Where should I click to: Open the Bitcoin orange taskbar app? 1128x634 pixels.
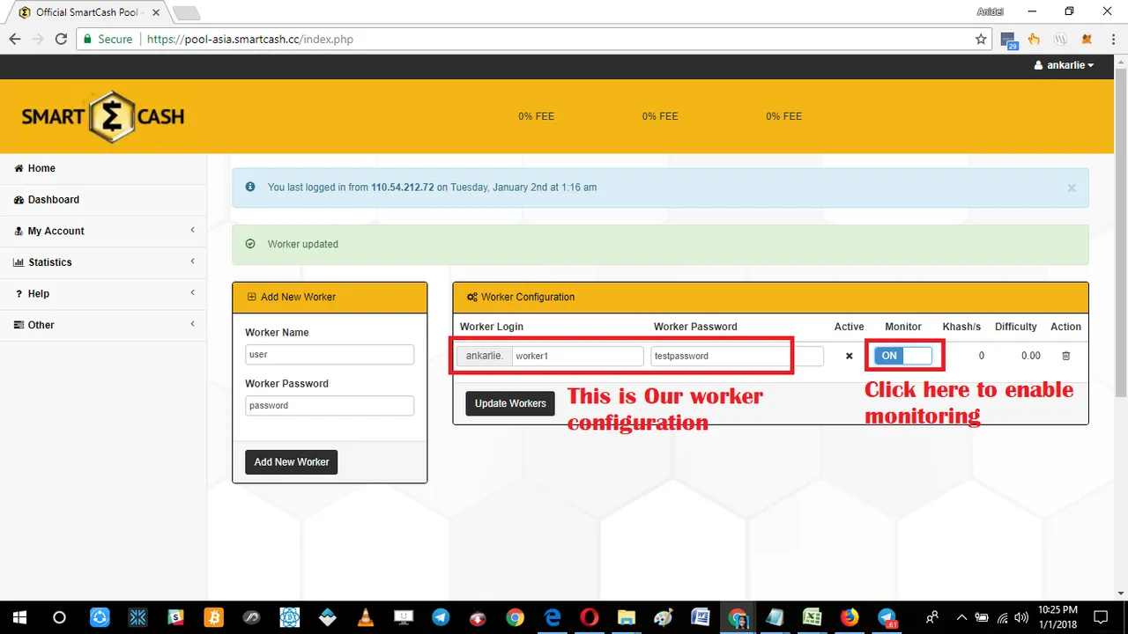[212, 617]
